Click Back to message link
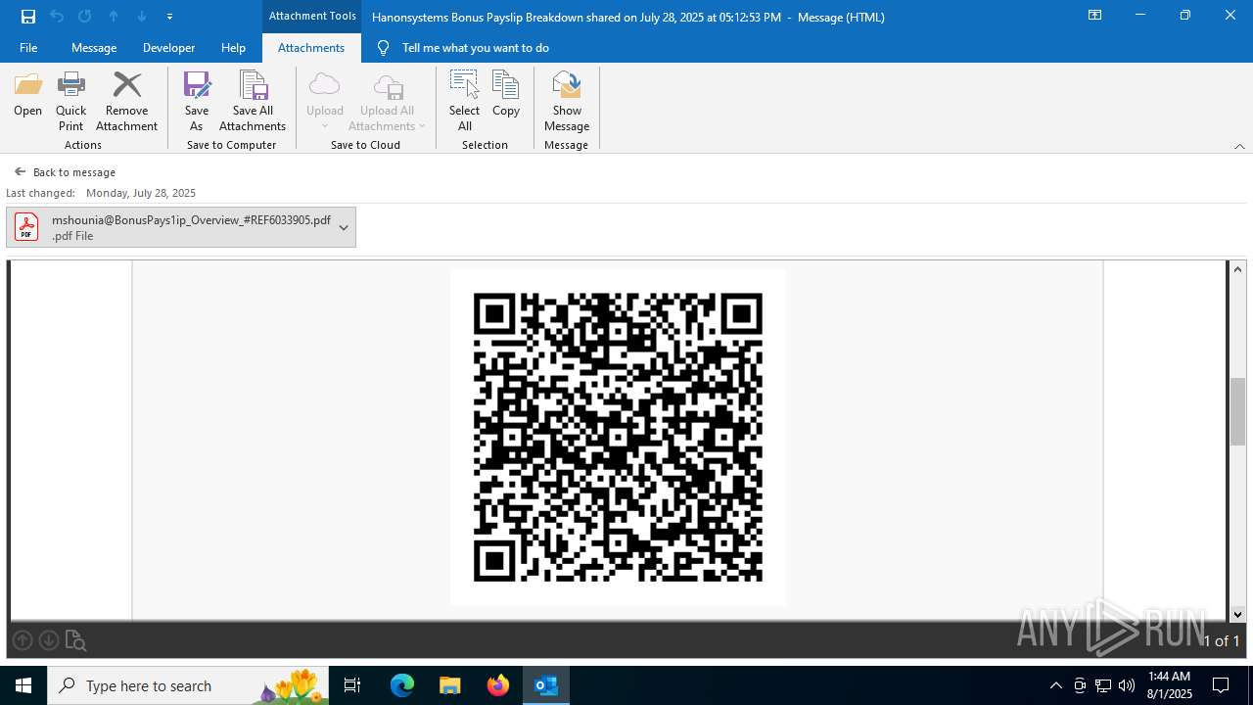The width and height of the screenshot is (1253, 705). pos(65,172)
